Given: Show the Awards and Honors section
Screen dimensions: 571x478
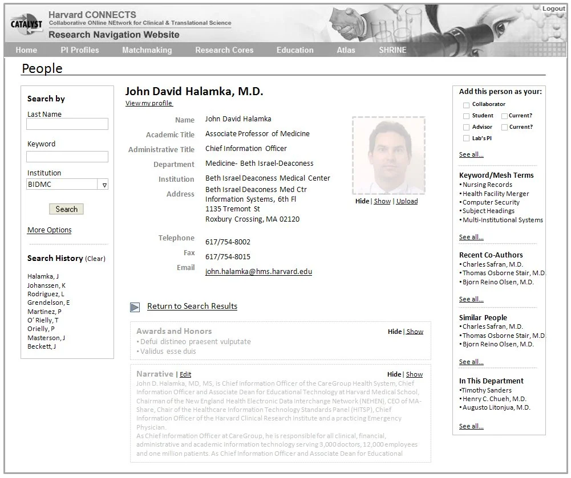Looking at the screenshot, I should point(415,332).
